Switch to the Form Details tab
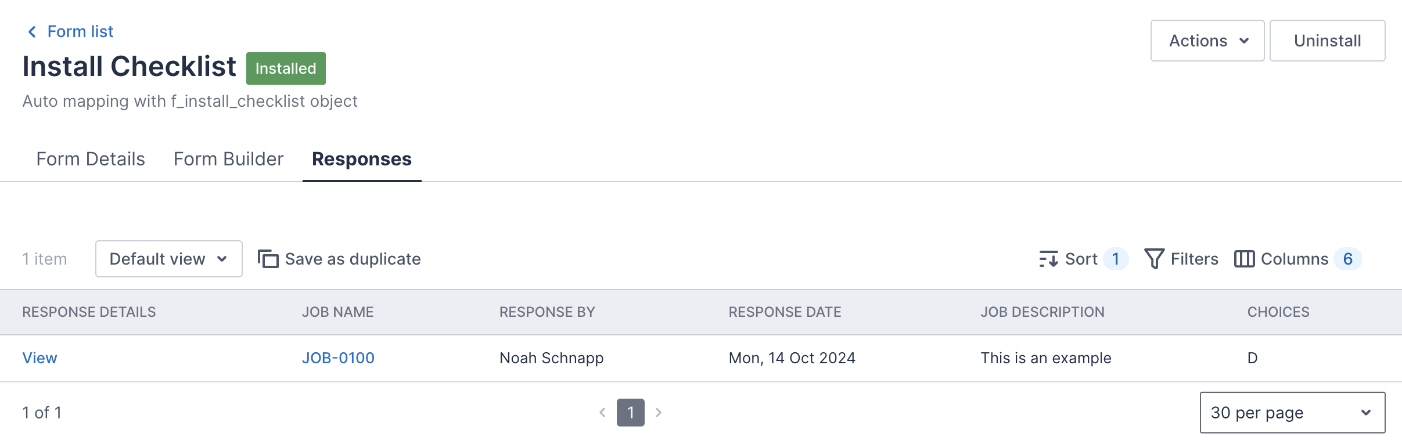Screen dimensions: 1402x441 click(91, 159)
